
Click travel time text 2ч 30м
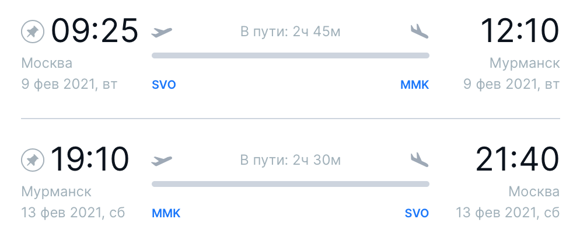tap(317, 160)
